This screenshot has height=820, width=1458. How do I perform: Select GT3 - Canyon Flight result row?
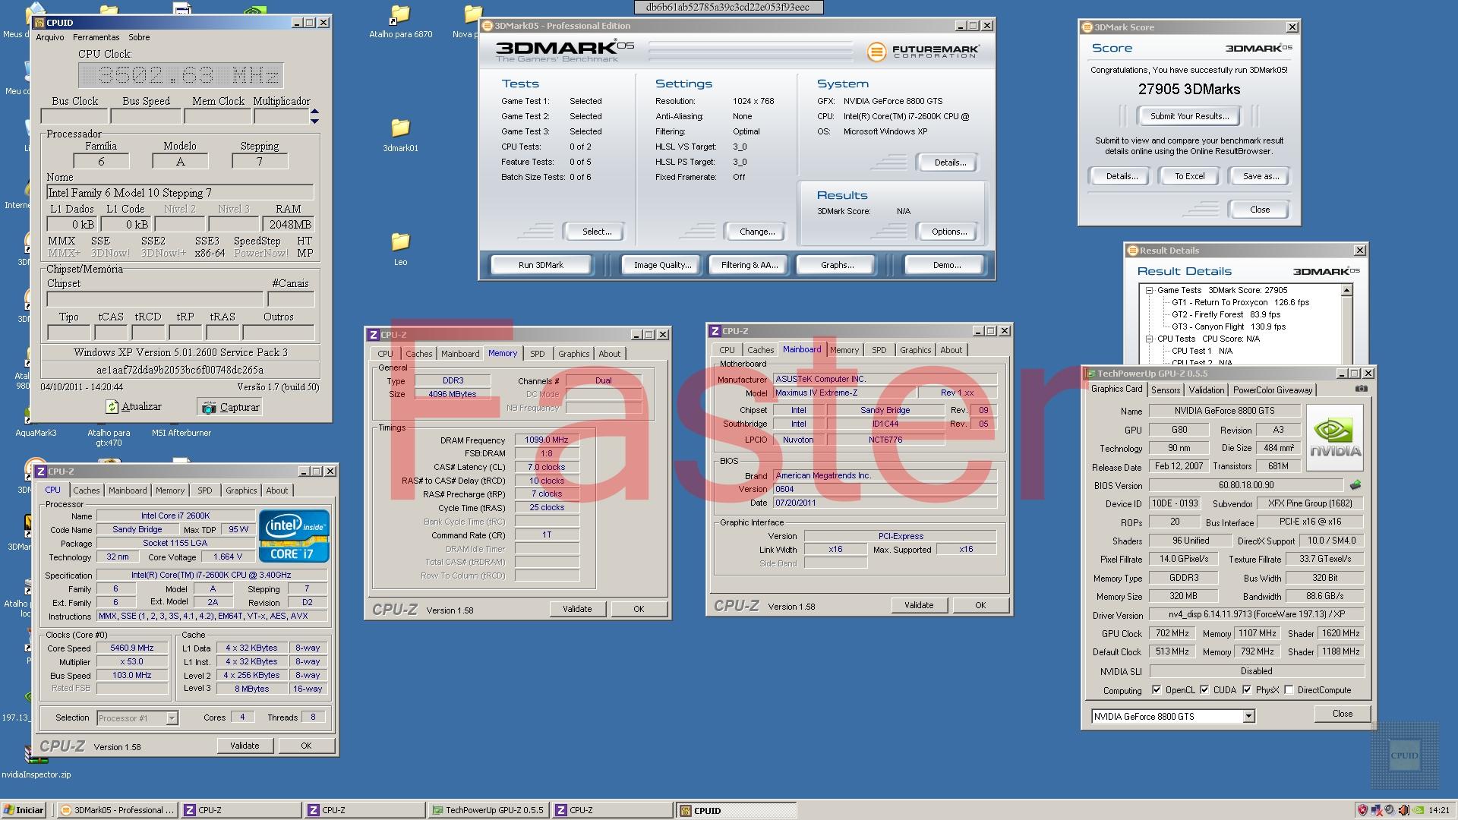[1229, 326]
